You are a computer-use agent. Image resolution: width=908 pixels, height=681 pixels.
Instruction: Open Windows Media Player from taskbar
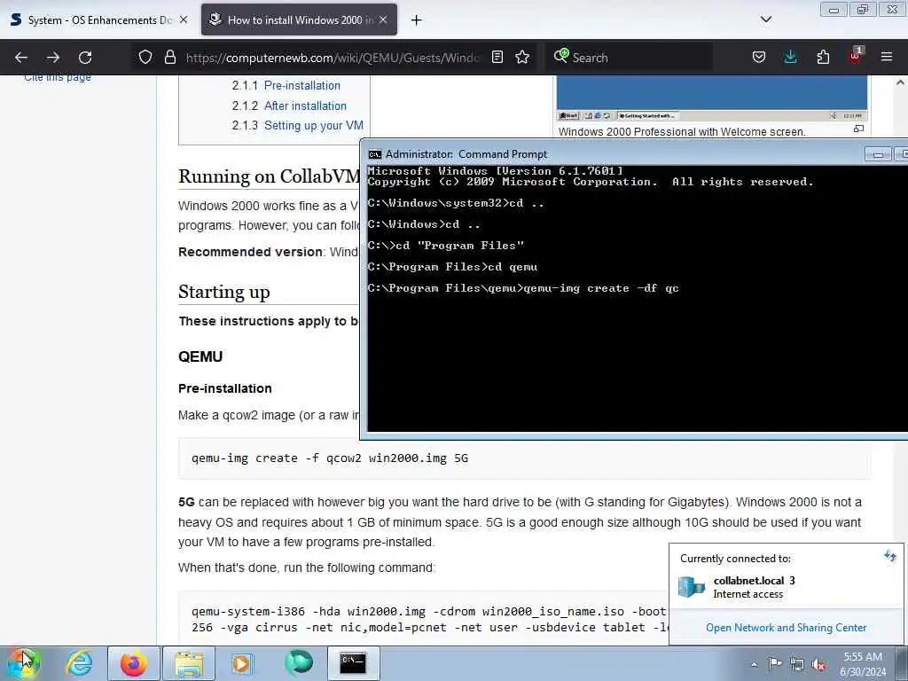coord(242,663)
